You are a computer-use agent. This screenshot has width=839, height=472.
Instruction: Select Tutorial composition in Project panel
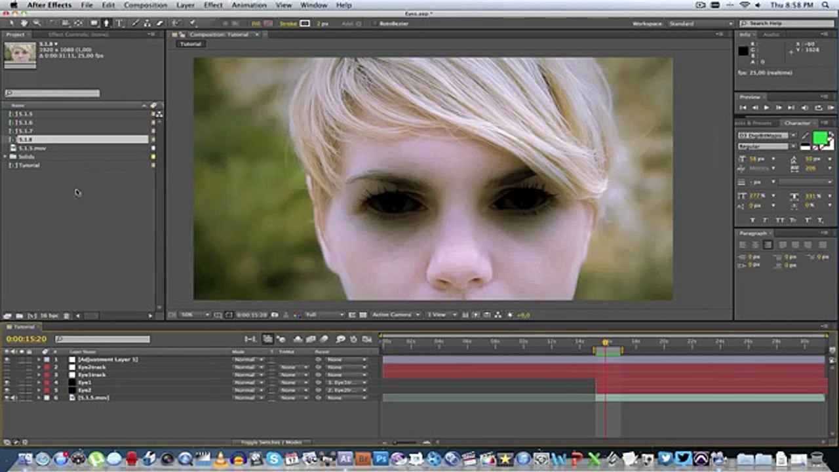(29, 165)
